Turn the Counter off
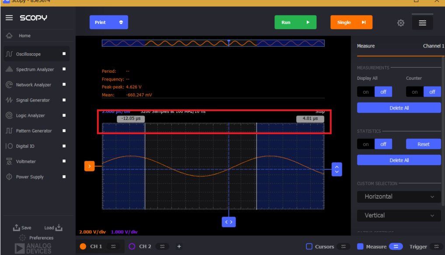 pos(432,92)
